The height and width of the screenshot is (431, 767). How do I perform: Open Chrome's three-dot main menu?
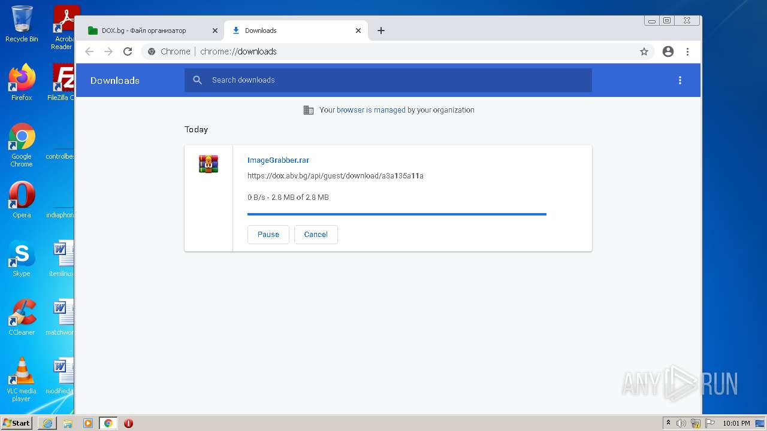click(687, 51)
